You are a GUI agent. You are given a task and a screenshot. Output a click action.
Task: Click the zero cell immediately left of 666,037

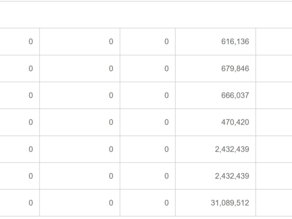[x=147, y=95]
